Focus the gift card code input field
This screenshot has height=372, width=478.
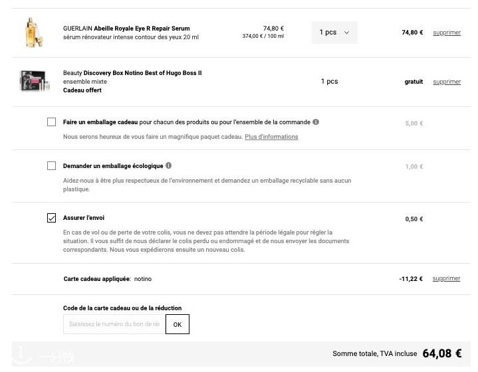point(114,324)
